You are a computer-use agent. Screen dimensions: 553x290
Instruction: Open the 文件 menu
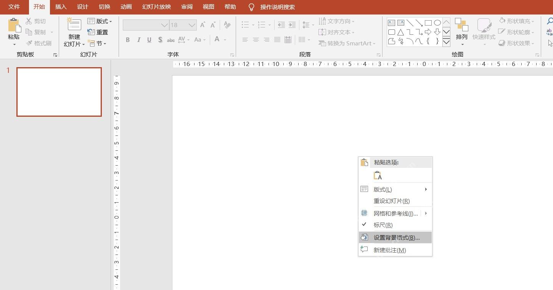click(x=14, y=7)
